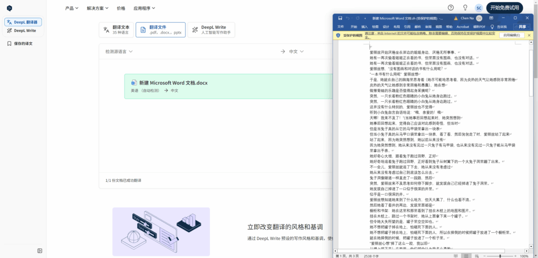Click the DeepL logo icon
Screen dimensions: 538x258
click(x=9, y=8)
